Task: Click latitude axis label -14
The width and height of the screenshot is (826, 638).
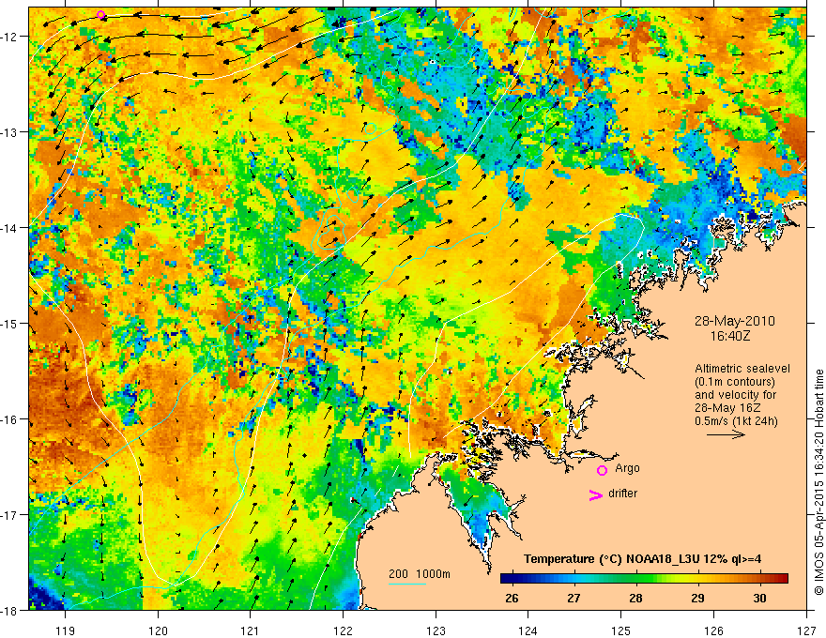Action: tap(10, 228)
